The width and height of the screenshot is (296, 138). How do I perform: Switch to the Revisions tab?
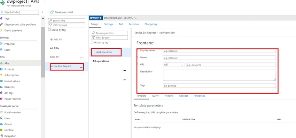(x=134, y=24)
